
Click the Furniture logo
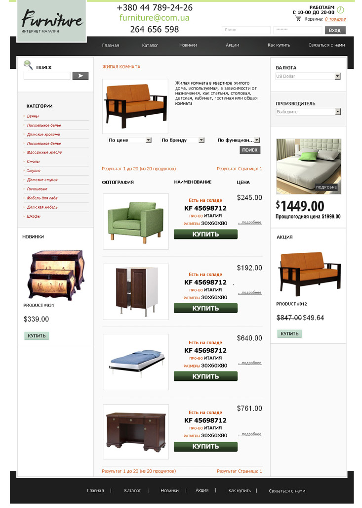(x=52, y=21)
